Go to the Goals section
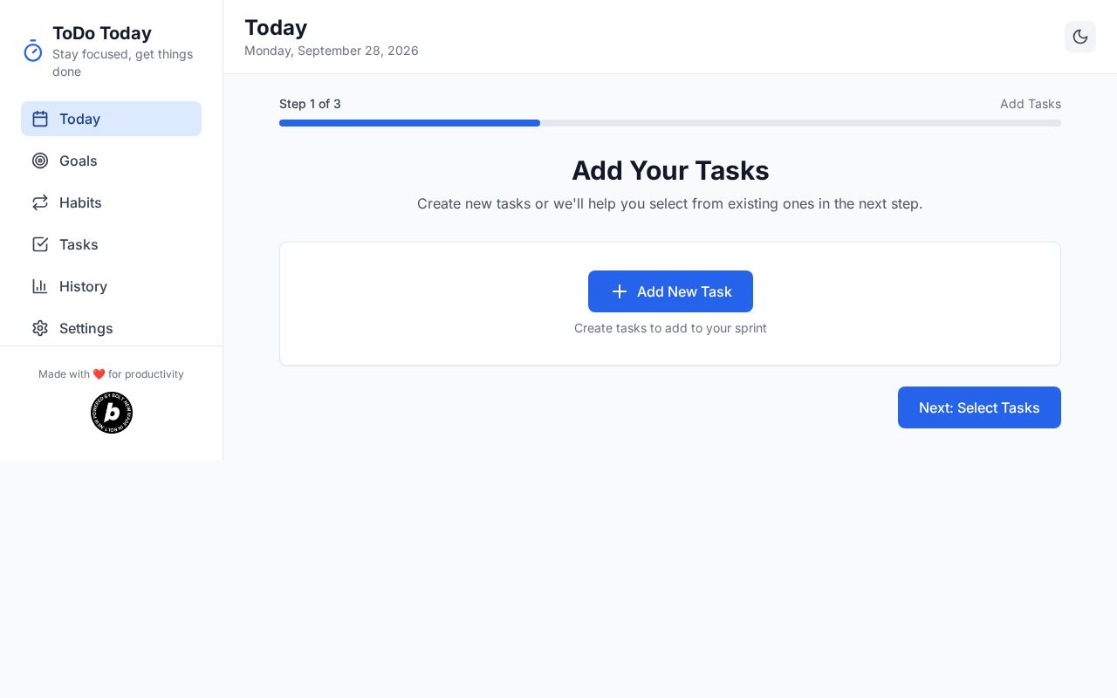This screenshot has height=698, width=1117. click(x=111, y=161)
